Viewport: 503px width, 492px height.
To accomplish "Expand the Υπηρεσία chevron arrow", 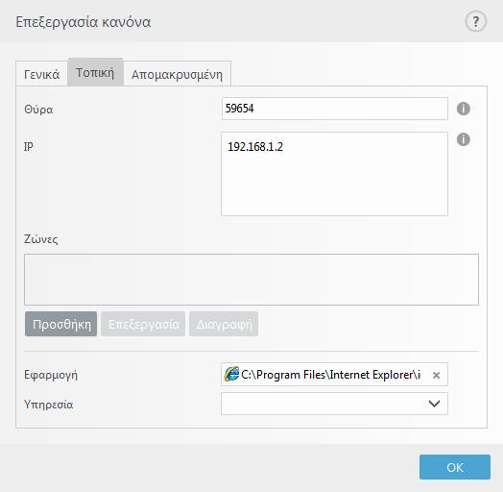I will [434, 404].
